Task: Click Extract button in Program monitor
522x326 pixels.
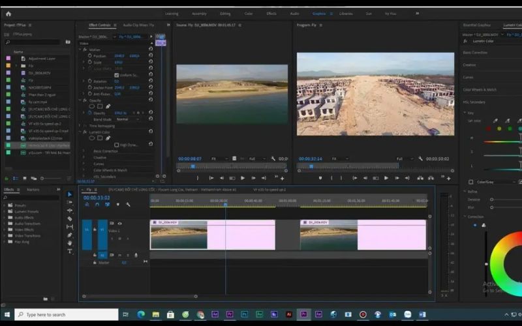Action: point(431,178)
